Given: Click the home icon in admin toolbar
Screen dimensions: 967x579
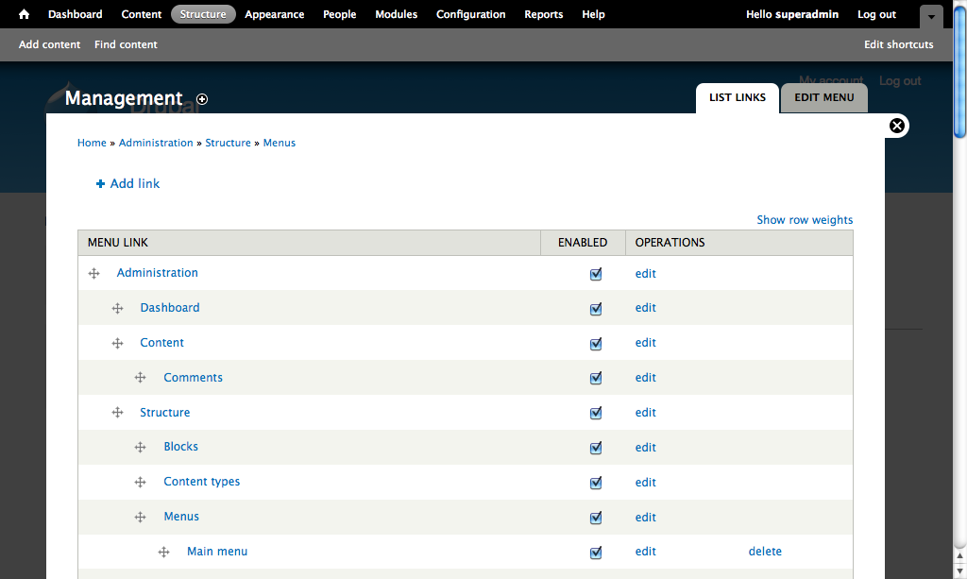Looking at the screenshot, I should [x=25, y=14].
